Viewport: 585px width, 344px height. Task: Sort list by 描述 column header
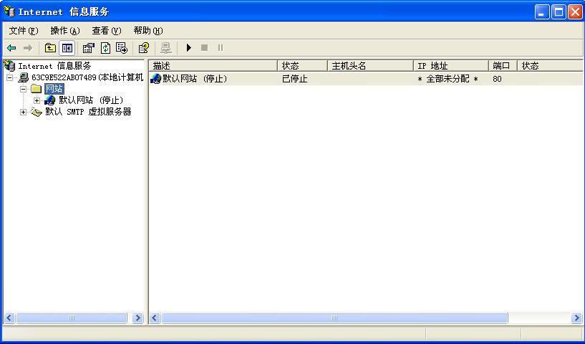coord(213,66)
